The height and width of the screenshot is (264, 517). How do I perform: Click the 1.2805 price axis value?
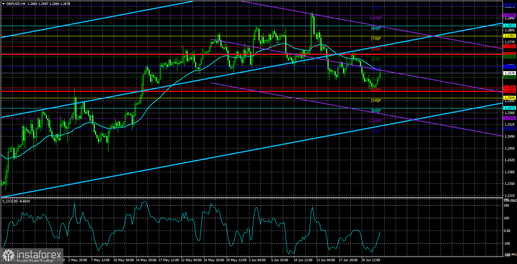[510, 30]
